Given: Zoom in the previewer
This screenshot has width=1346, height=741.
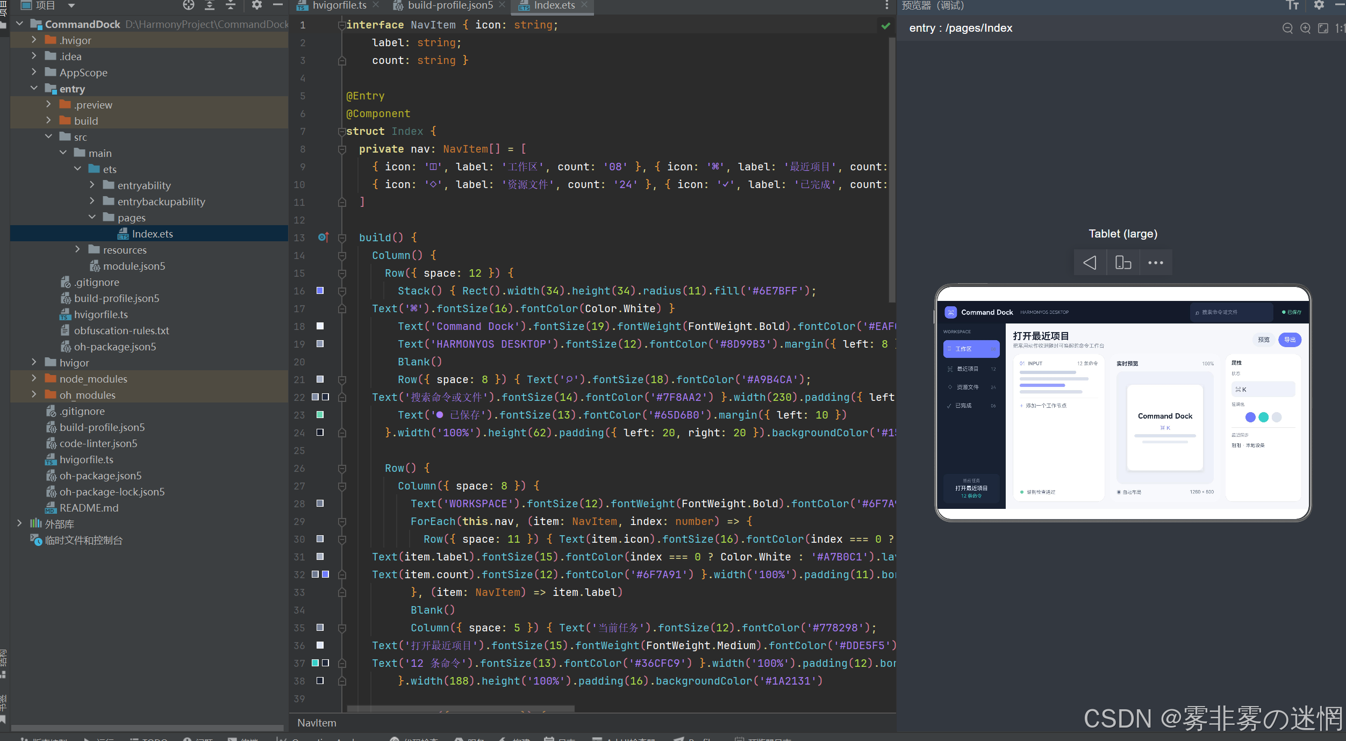Looking at the screenshot, I should 1305,28.
